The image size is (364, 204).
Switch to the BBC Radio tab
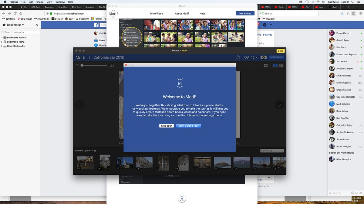click(x=36, y=7)
